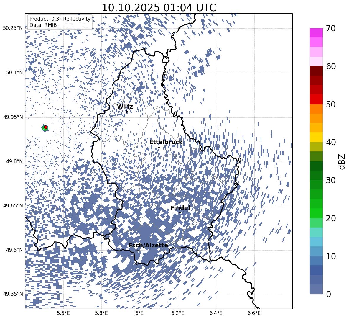Screen dimensions: 349x319
Task: Click the 60 tick on colorbar
Action: pos(331,66)
